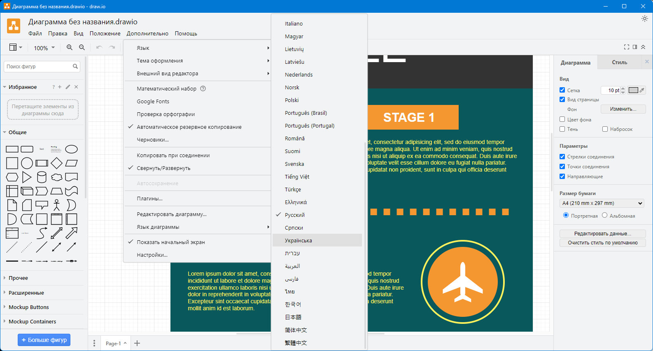This screenshot has width=653, height=351.
Task: Click the Редактировать данные button
Action: (x=602, y=234)
